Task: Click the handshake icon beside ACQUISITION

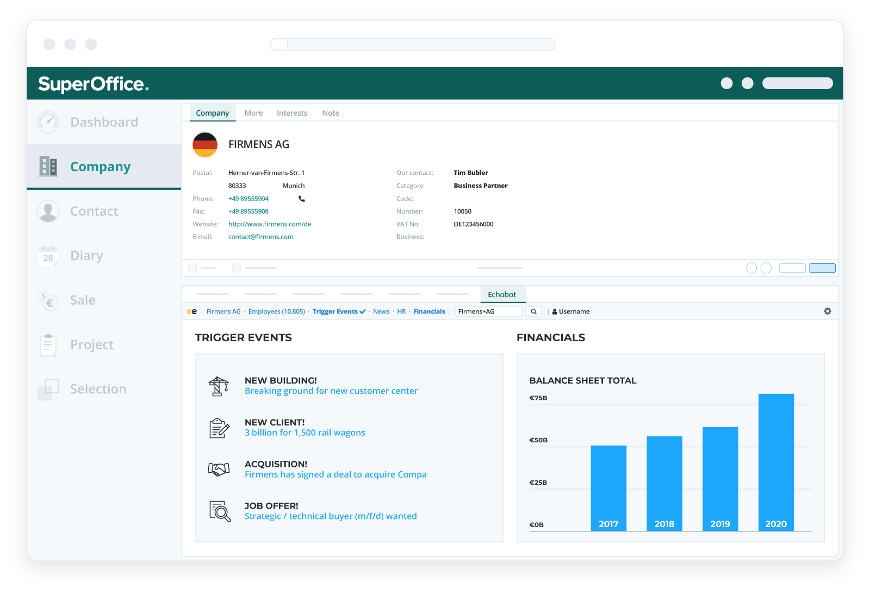Action: pyautogui.click(x=220, y=470)
